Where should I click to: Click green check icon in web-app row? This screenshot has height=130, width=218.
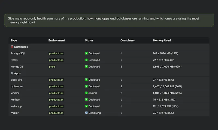click(x=86, y=106)
